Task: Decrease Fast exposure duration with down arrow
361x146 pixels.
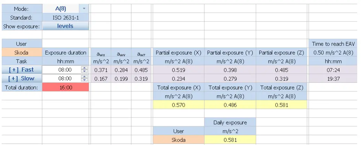Action: pos(84,72)
